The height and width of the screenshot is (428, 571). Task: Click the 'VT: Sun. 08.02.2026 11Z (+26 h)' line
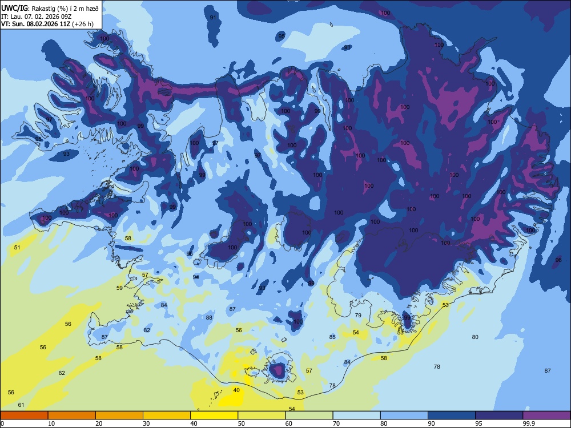tap(47, 24)
